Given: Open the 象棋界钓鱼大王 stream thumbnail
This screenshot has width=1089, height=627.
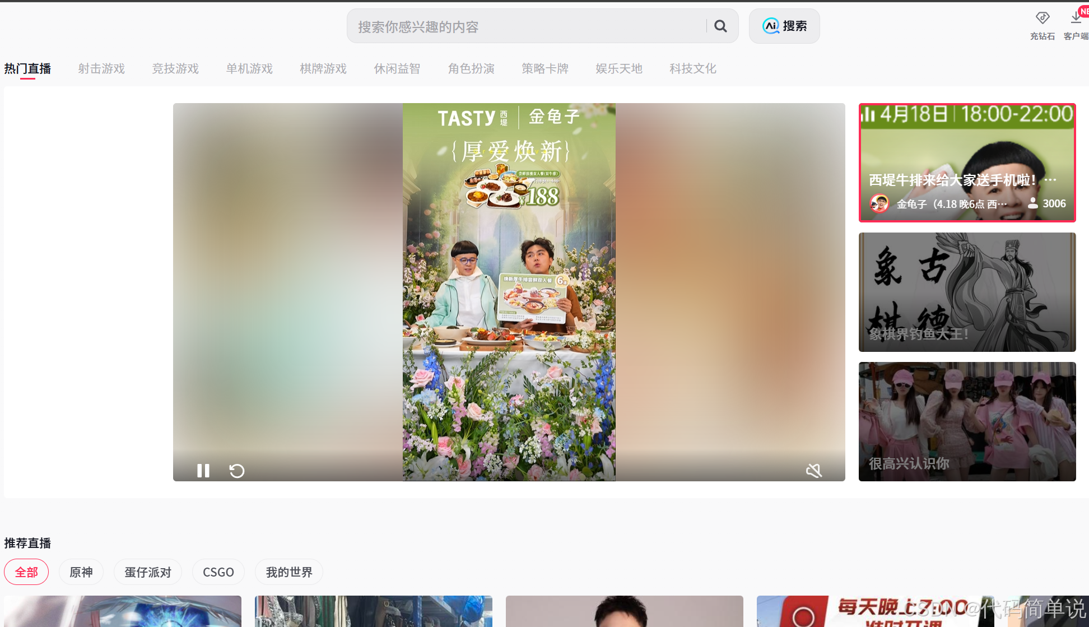Looking at the screenshot, I should 967,292.
